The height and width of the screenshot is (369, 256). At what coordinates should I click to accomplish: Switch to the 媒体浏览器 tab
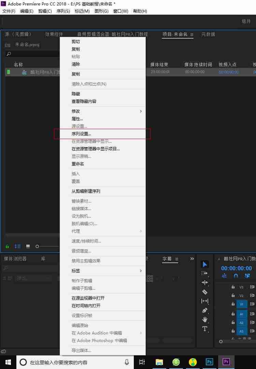15,259
